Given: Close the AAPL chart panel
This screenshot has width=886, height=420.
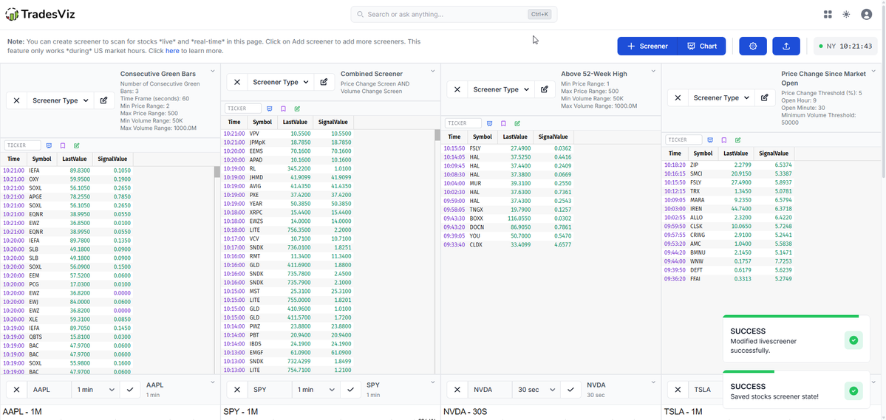Looking at the screenshot, I should pyautogui.click(x=16, y=390).
